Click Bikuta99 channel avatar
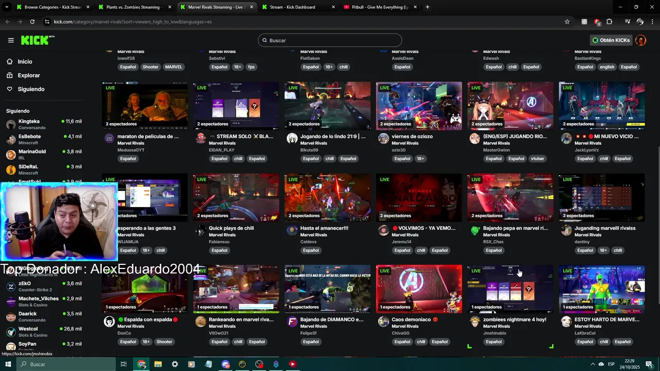 [292, 138]
